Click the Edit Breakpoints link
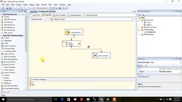The width and height of the screenshot is (182, 102). click(144, 76)
